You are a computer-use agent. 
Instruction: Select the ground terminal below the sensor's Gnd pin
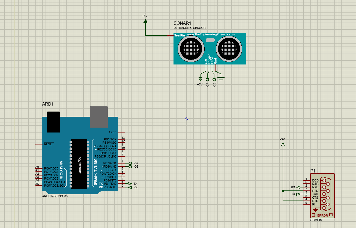(221, 78)
